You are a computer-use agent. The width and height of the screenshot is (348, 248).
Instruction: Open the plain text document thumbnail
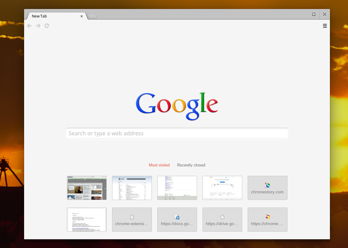[87, 220]
